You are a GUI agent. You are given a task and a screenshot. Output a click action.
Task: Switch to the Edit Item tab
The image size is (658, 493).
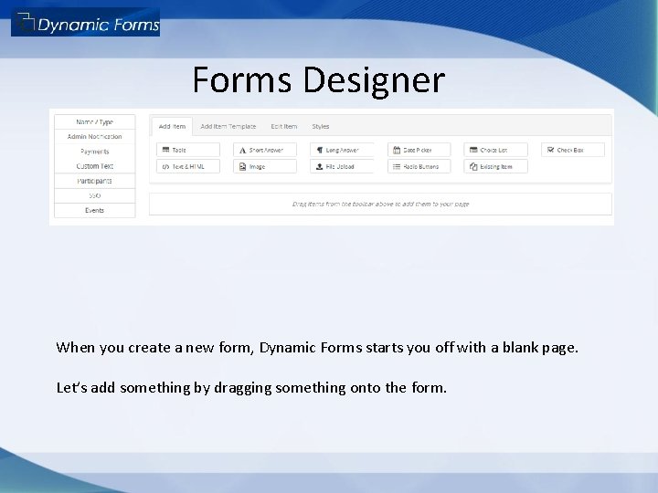tap(283, 126)
